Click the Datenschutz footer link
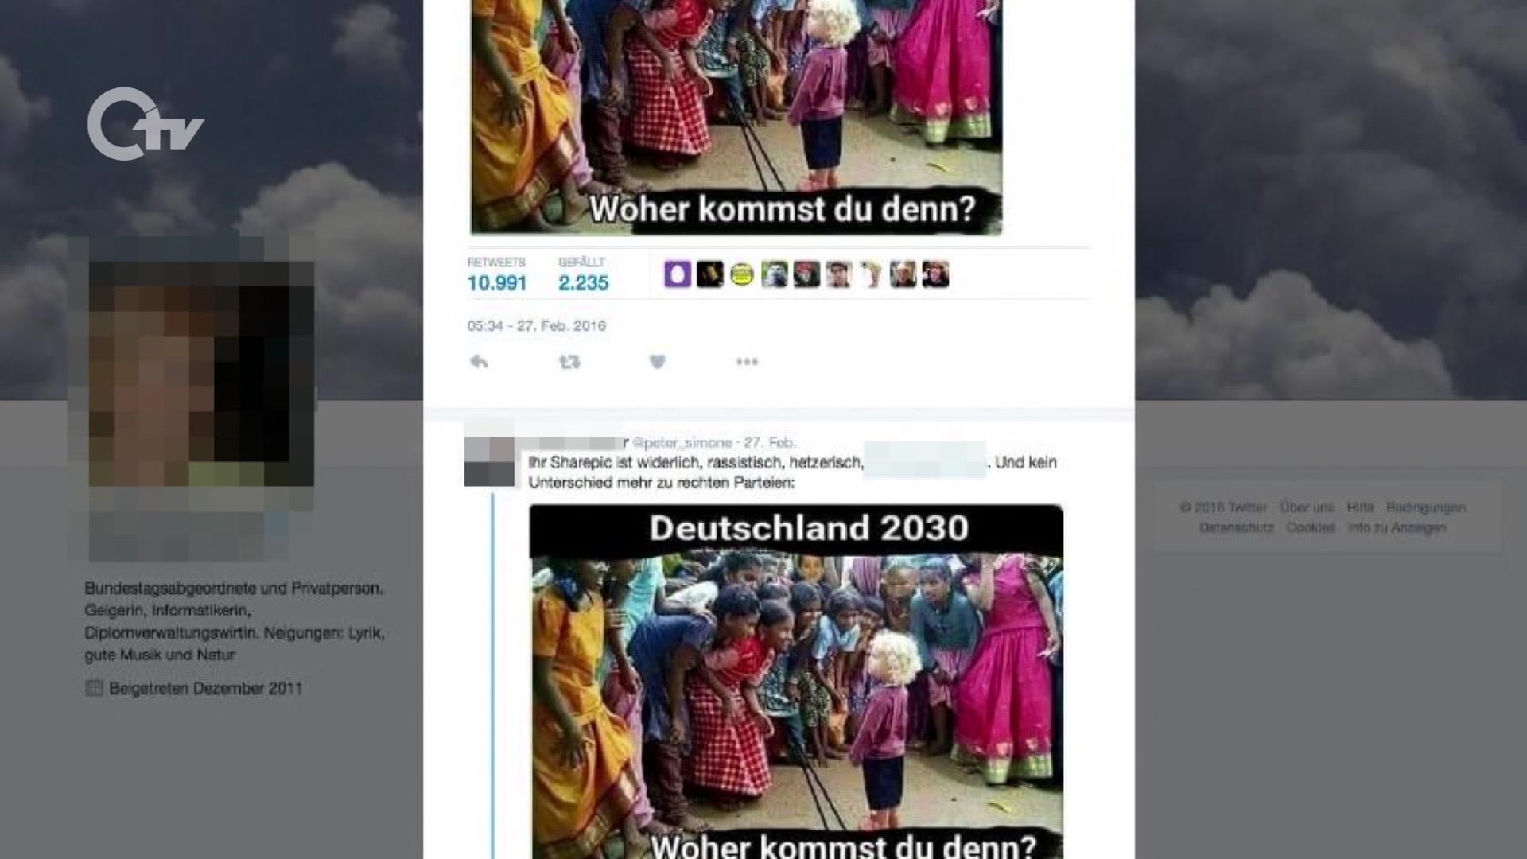This screenshot has height=859, width=1527. (x=1237, y=527)
